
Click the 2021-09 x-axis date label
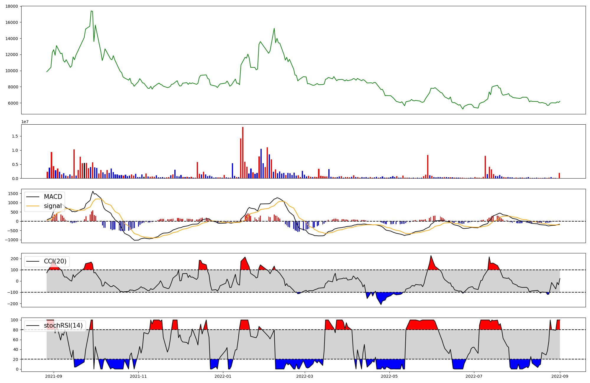click(54, 376)
